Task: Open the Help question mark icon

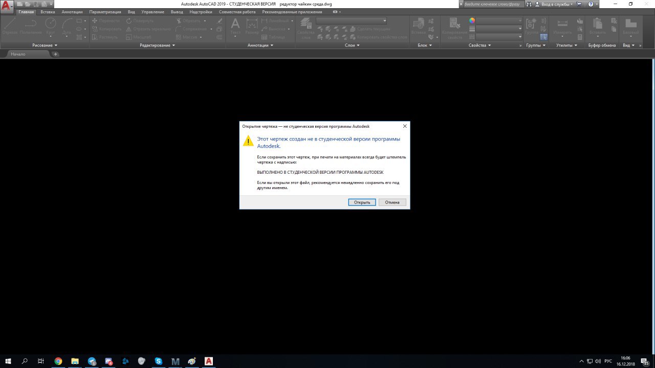Action: (x=591, y=4)
